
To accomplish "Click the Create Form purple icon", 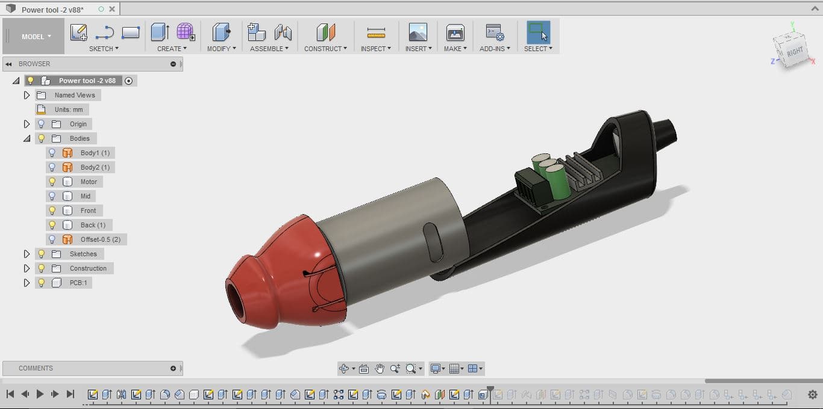I will coord(186,32).
